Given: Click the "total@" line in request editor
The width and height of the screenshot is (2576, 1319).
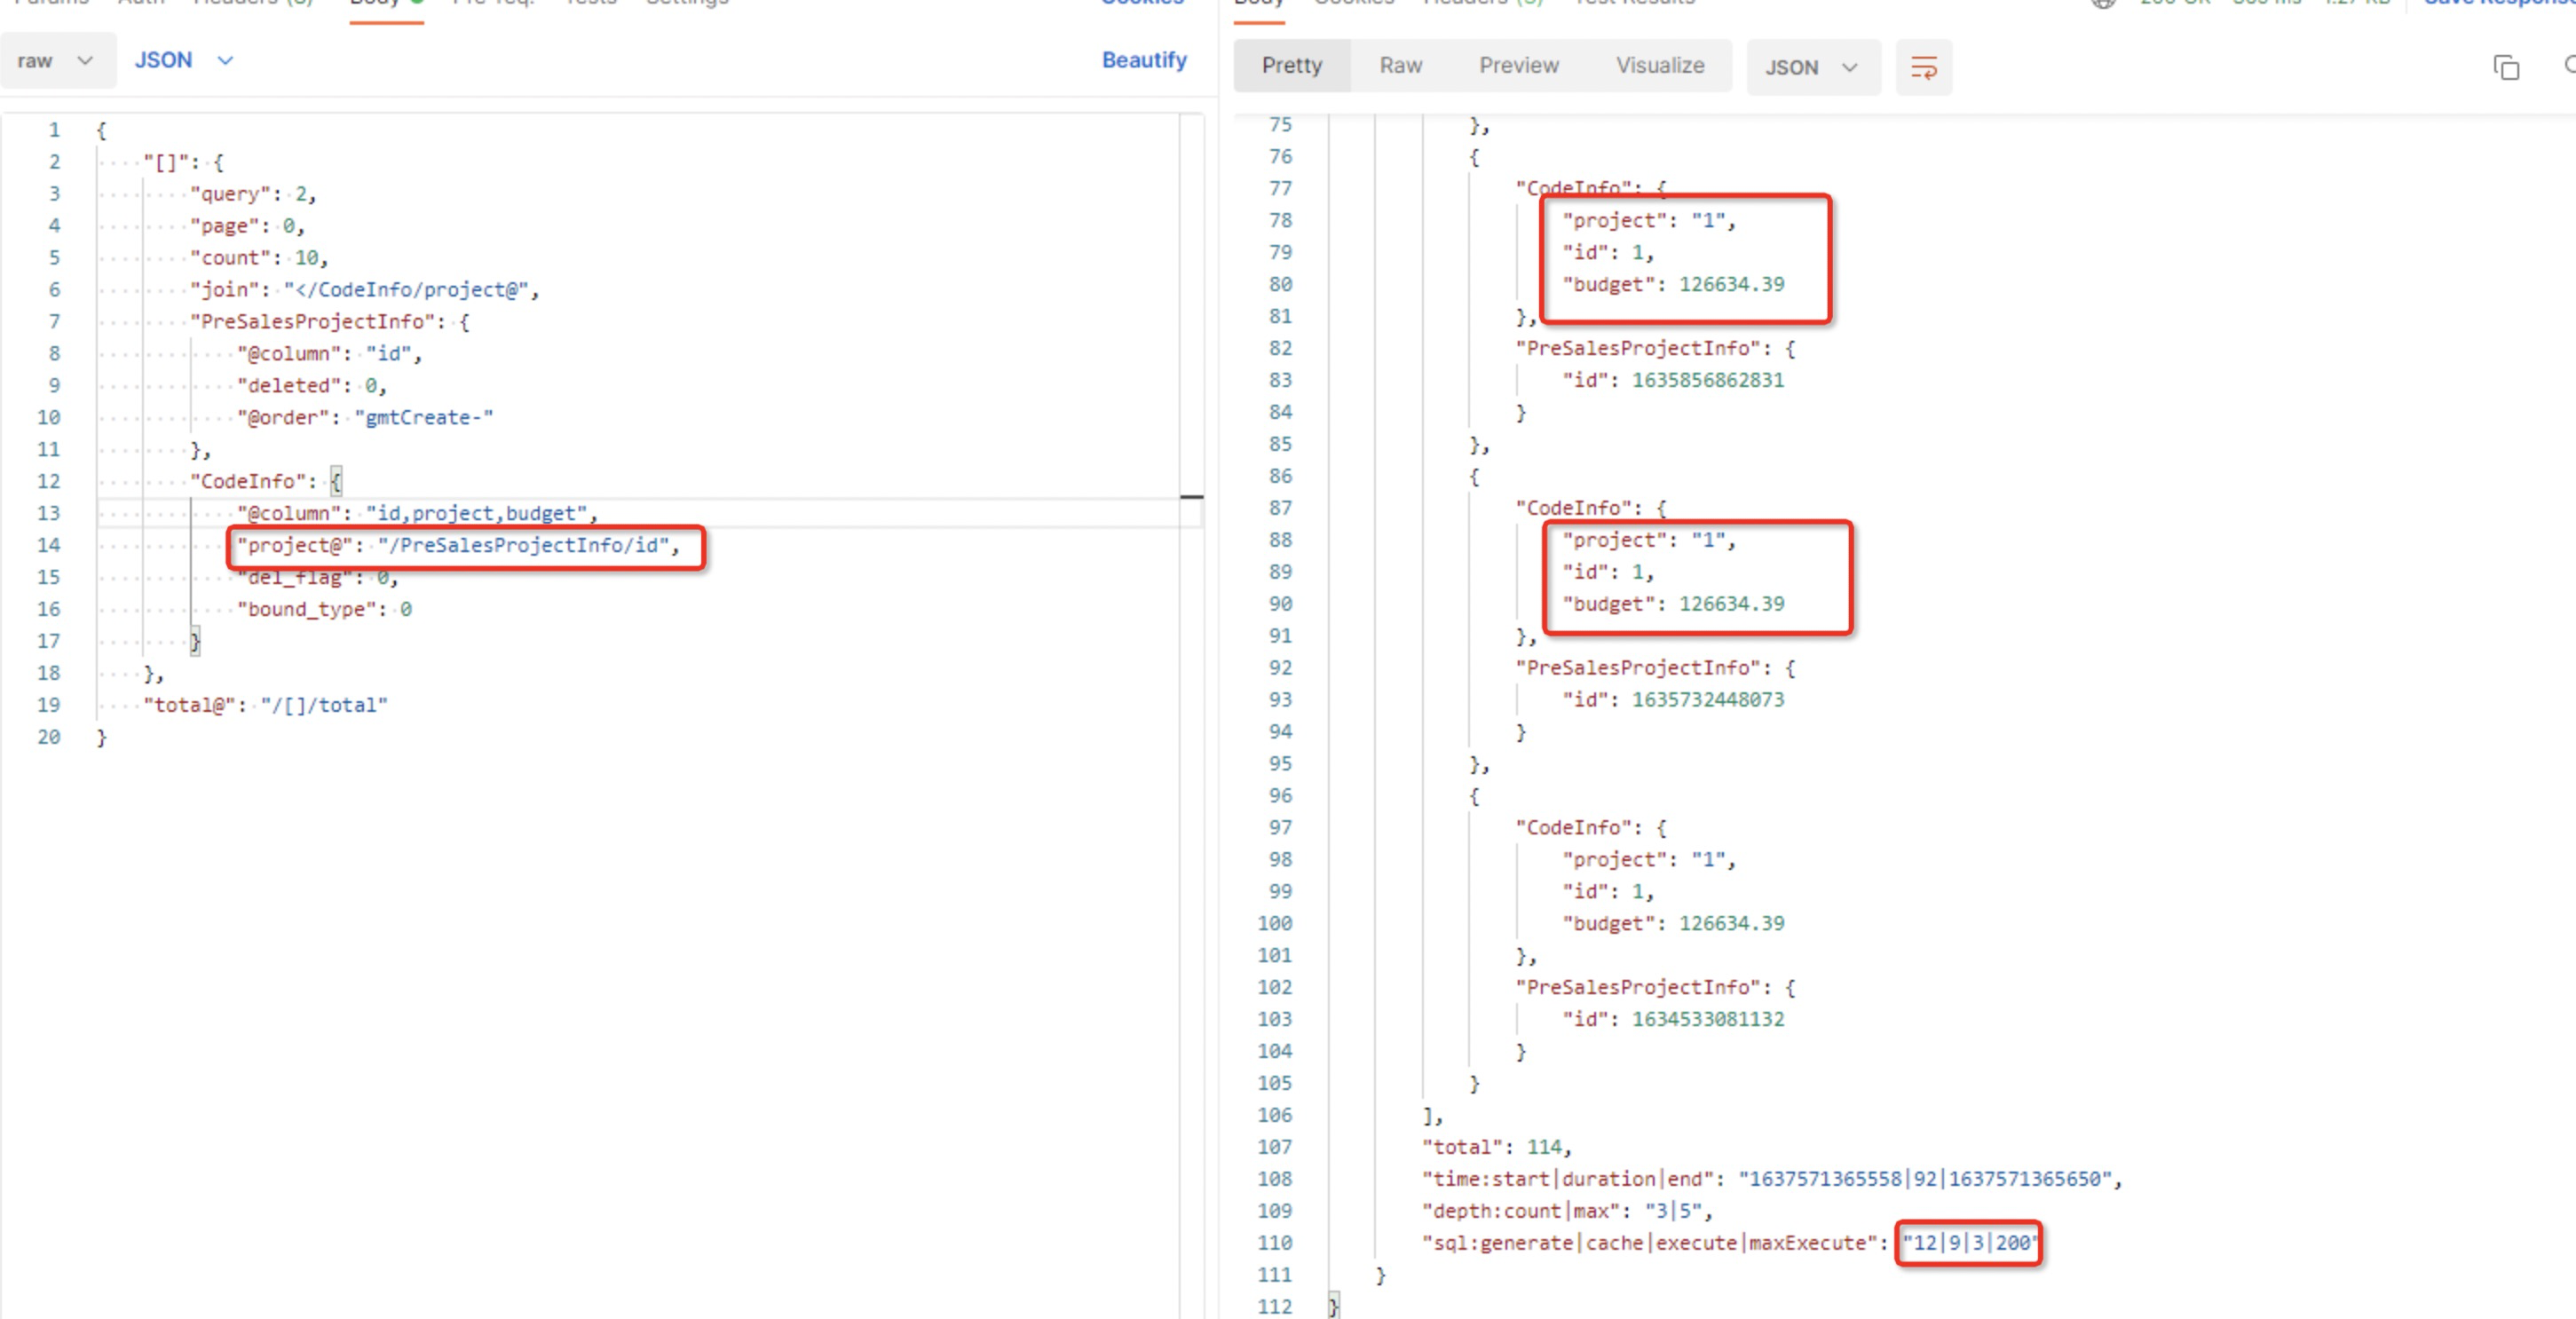Looking at the screenshot, I should pyautogui.click(x=265, y=705).
